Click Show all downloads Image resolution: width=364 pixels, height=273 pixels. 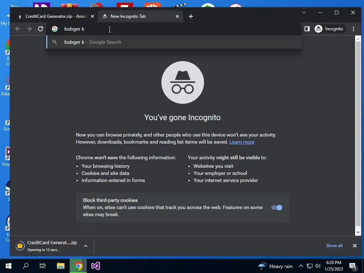[x=334, y=245]
